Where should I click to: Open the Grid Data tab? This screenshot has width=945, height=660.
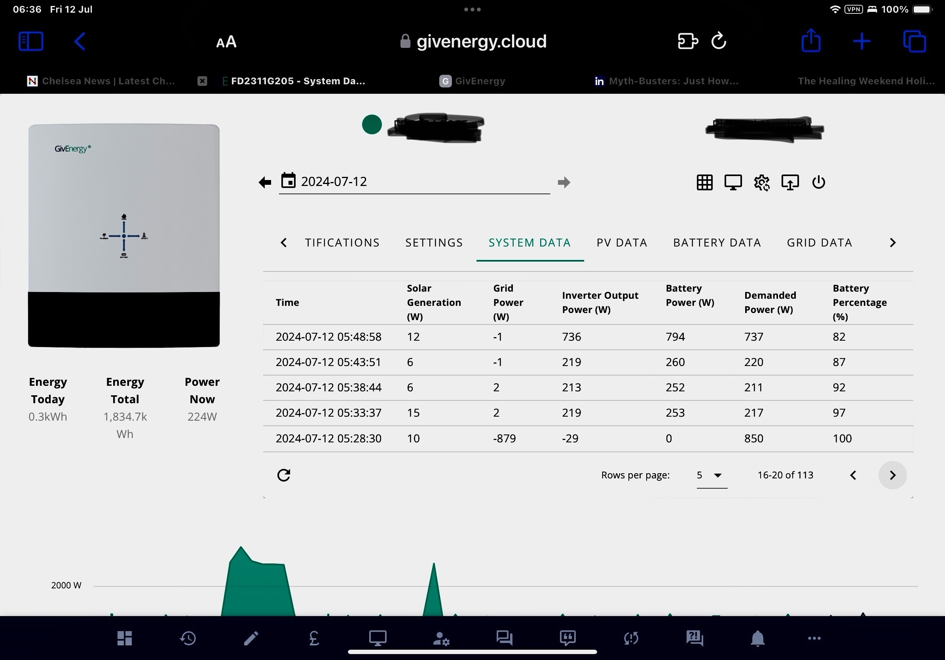click(820, 243)
